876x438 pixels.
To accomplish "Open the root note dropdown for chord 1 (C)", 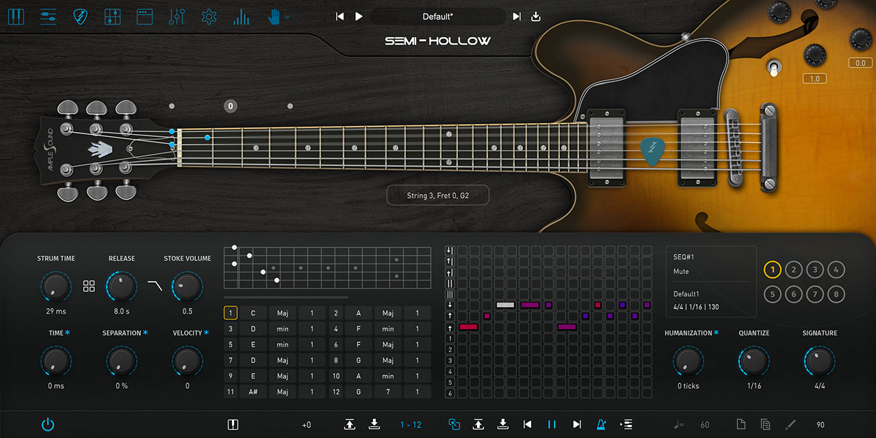I will 253,313.
